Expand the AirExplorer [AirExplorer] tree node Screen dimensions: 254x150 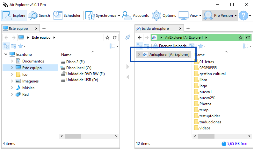139,55
